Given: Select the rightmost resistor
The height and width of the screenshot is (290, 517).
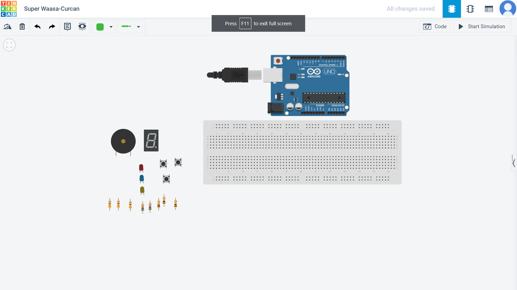Looking at the screenshot, I should [176, 204].
